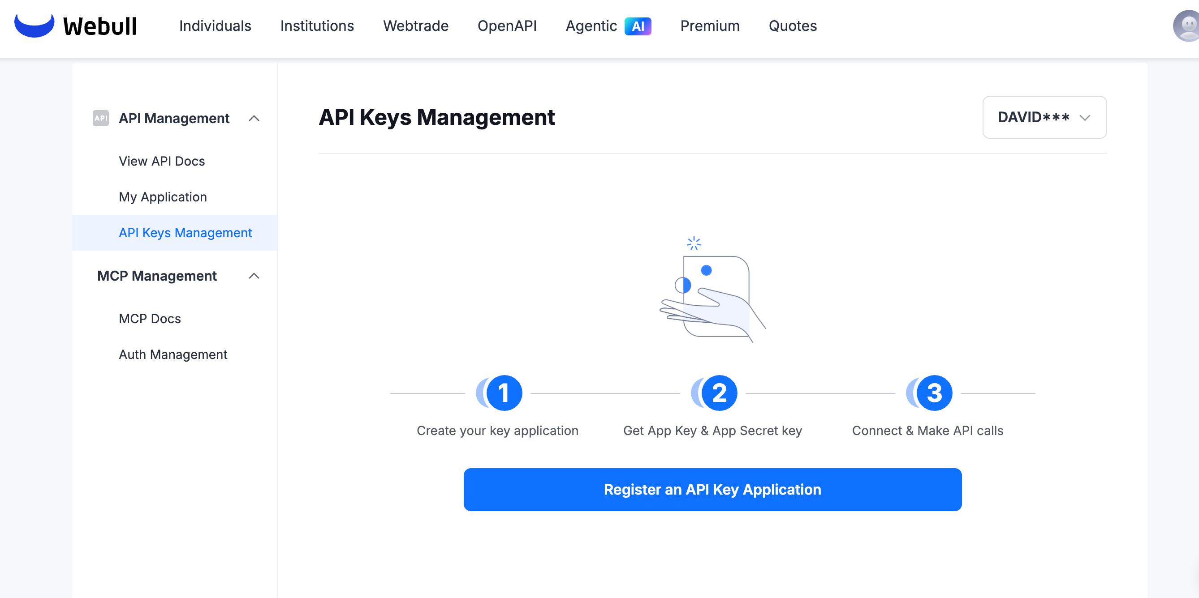1199x598 pixels.
Task: Collapse the MCP Management section chevron
Action: coord(254,276)
